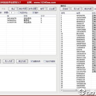Select QQ number 529572631

coord(81,28)
